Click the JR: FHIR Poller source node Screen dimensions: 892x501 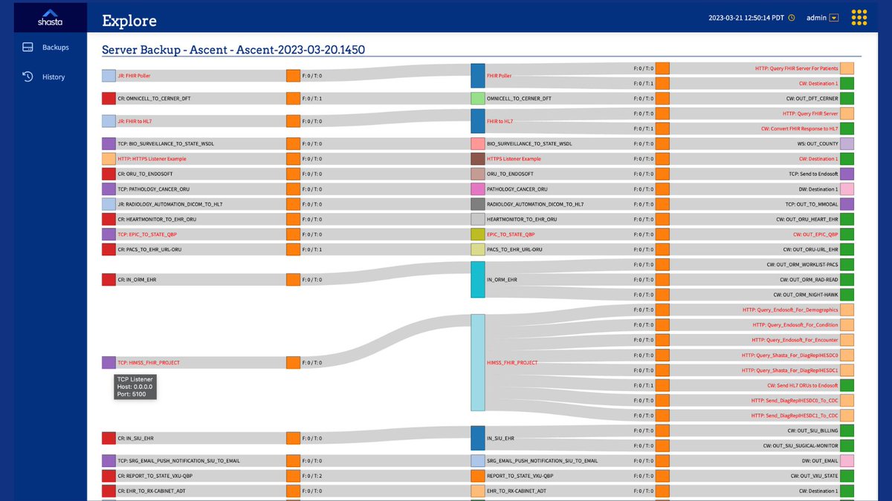click(109, 76)
